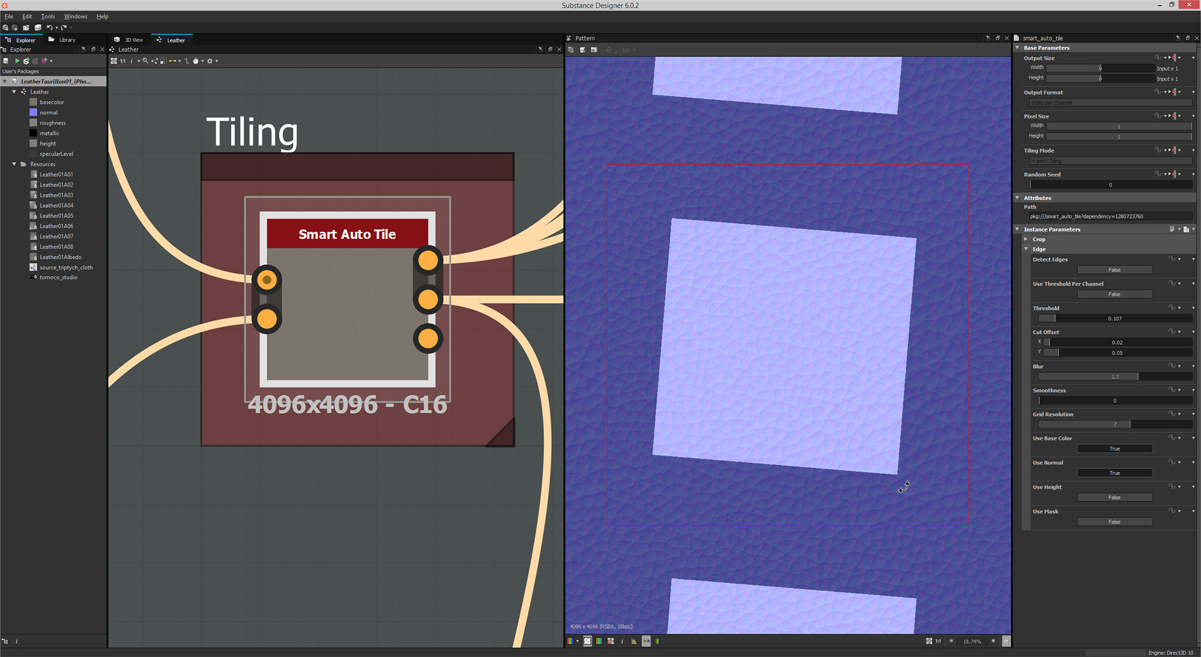Toggle the Use Base Color True button
The width and height of the screenshot is (1201, 657).
click(x=1115, y=449)
